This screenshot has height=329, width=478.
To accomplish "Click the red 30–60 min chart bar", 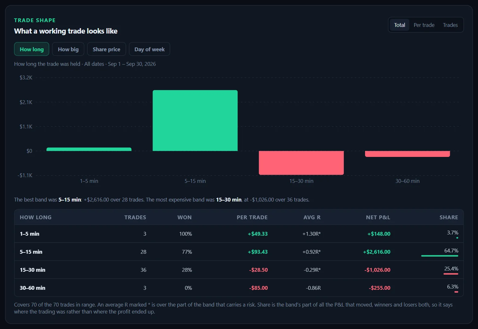I will (407, 154).
